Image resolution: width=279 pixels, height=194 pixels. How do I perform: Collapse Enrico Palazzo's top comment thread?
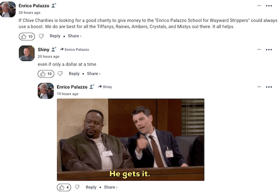coord(259,6)
